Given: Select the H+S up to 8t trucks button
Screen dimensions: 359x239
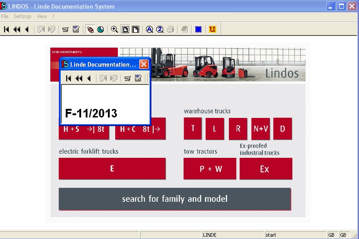Looking at the screenshot, I should tap(84, 132).
